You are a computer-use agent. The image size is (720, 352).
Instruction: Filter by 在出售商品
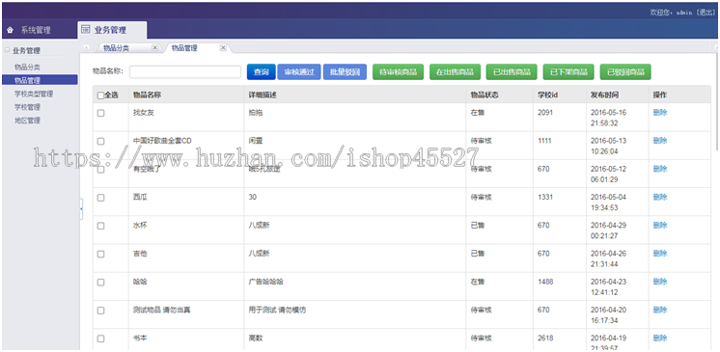[455, 72]
